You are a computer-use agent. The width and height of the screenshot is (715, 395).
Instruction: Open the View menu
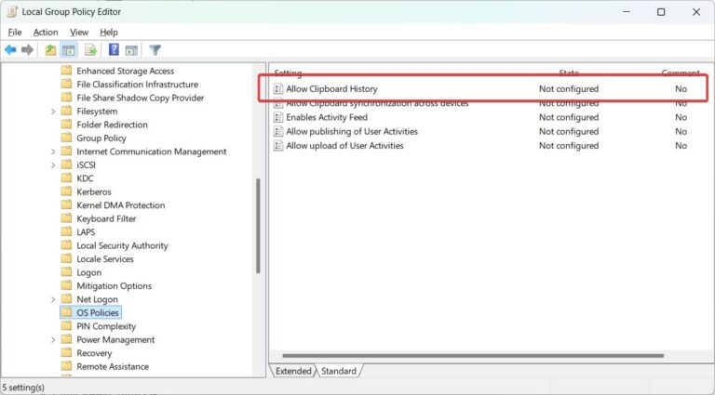pos(79,33)
